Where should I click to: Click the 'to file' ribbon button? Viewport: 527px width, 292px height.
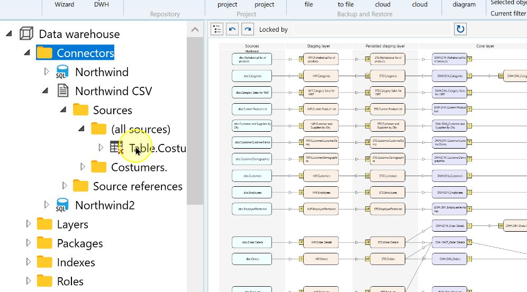[346, 4]
